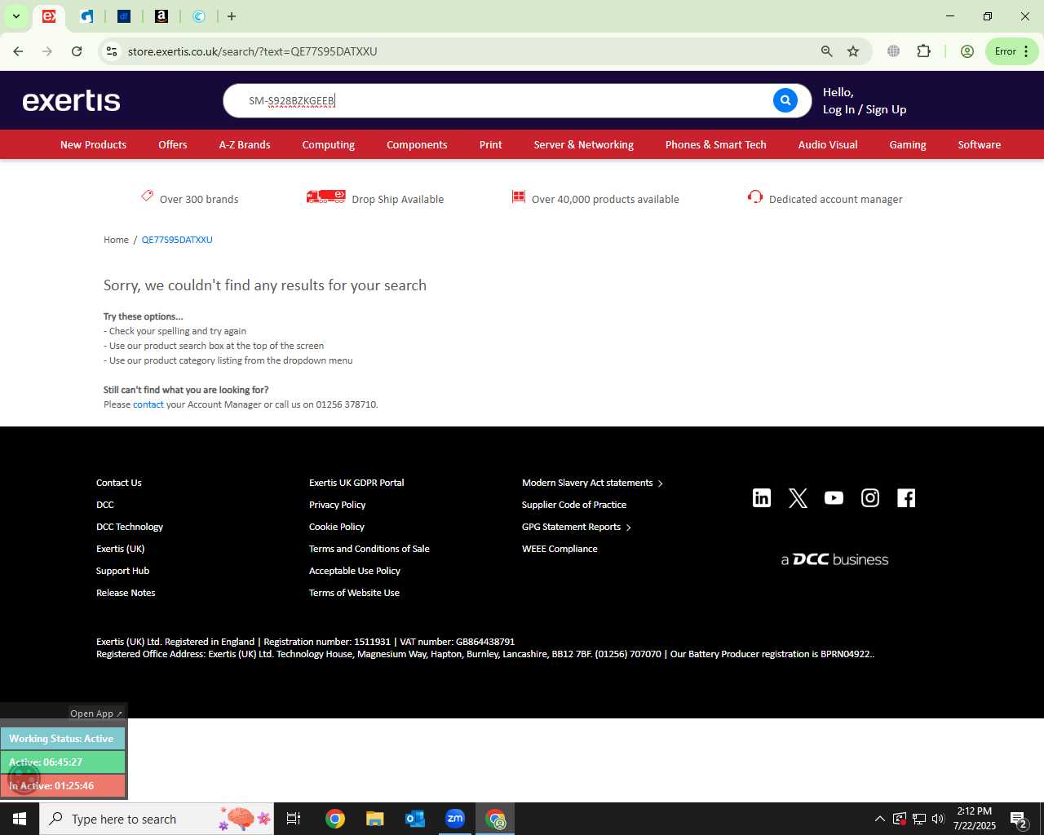Open the Contact Us footer link
The width and height of the screenshot is (1044, 835).
119,483
